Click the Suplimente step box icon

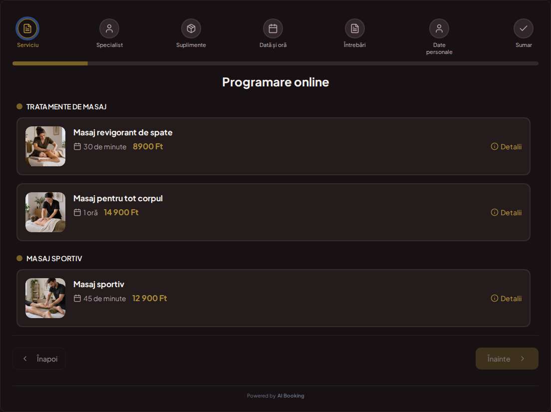pyautogui.click(x=191, y=28)
